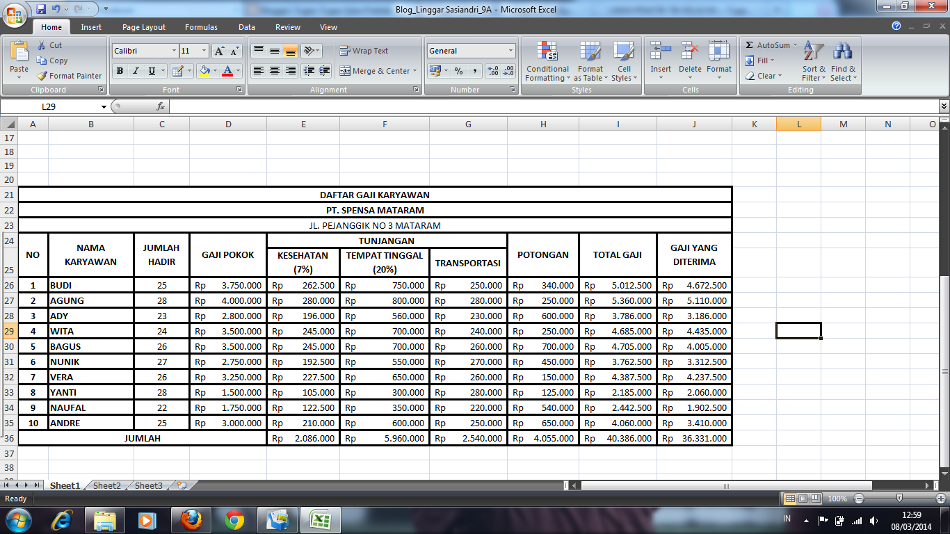Click the Increase Decimal icon
Viewport: 950px width, 534px height.
click(493, 71)
